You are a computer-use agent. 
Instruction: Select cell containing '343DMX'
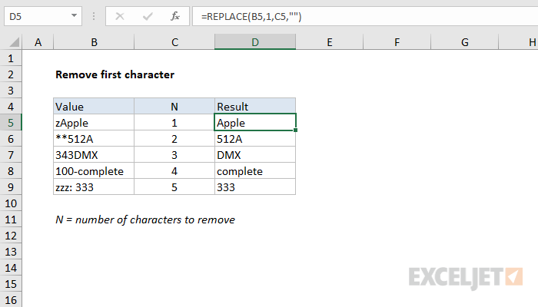coord(94,155)
